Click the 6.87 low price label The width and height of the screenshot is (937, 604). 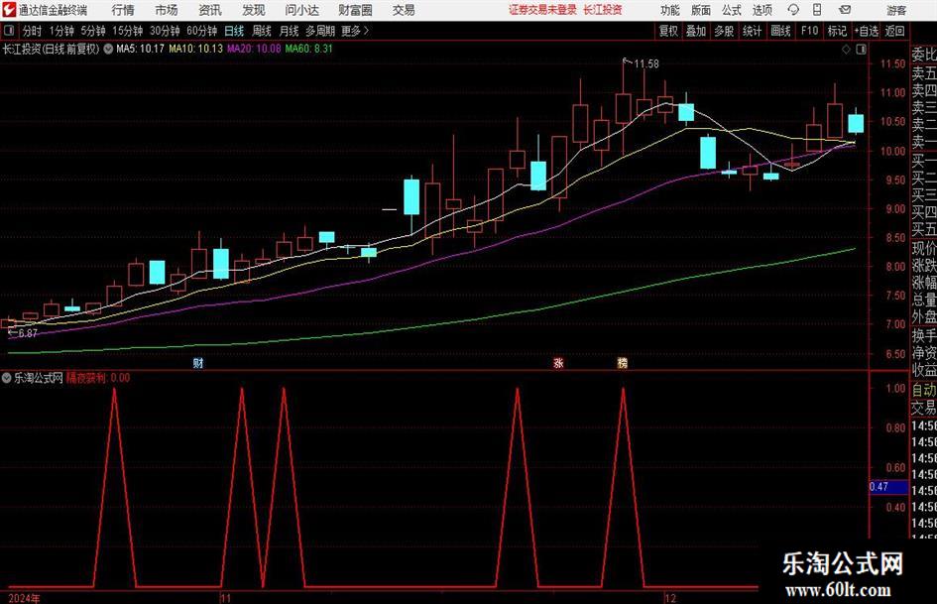[x=28, y=333]
